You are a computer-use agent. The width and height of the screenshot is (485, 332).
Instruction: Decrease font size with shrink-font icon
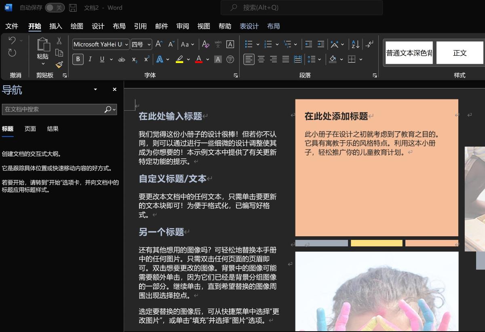pyautogui.click(x=171, y=44)
